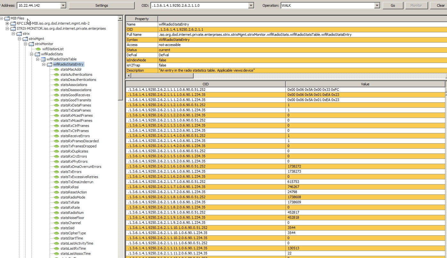Click the statsDeauthentications leaf icon
Image resolution: width=447 pixels, height=258 pixels.
tap(56, 80)
